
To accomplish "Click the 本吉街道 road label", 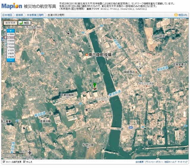I will (x=118, y=44).
